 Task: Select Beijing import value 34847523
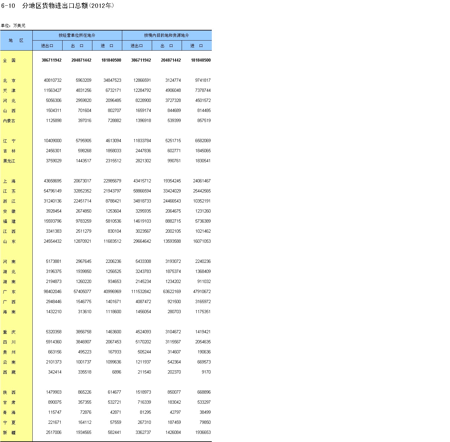112,80
